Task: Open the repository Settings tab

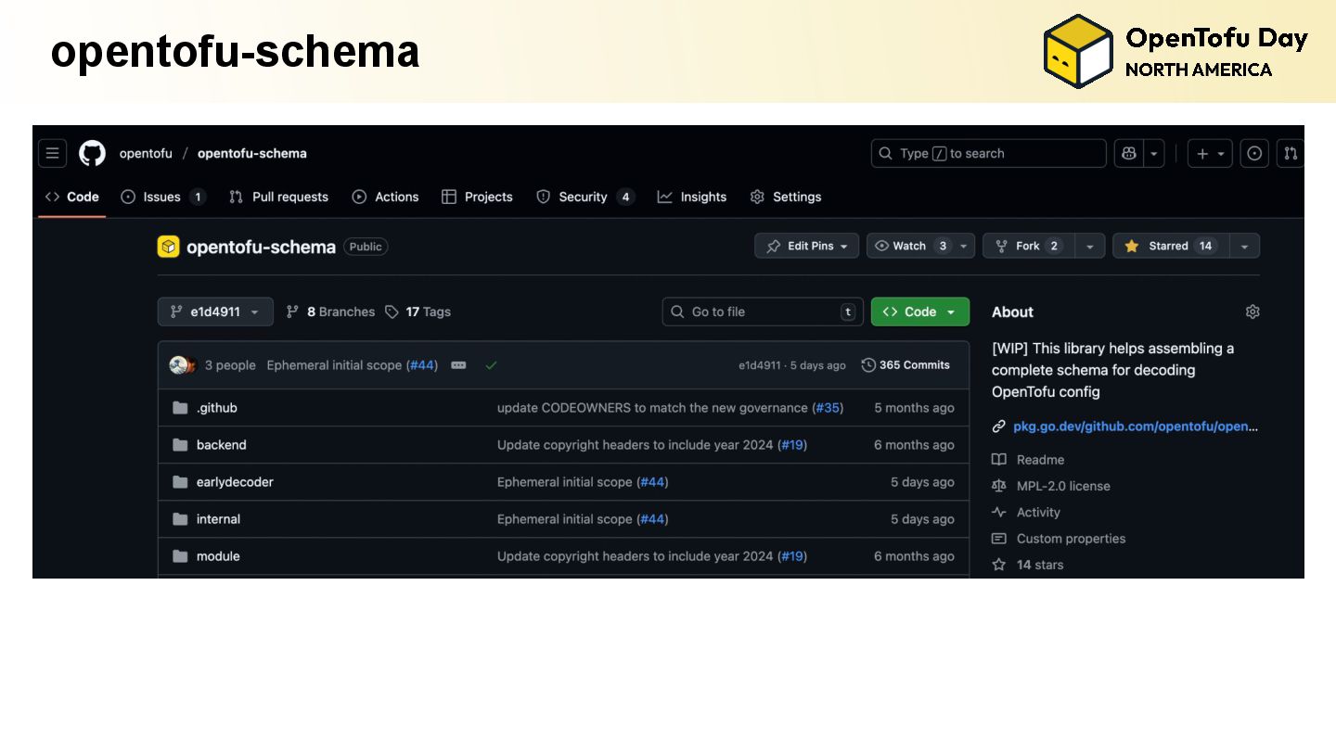Action: (x=786, y=197)
